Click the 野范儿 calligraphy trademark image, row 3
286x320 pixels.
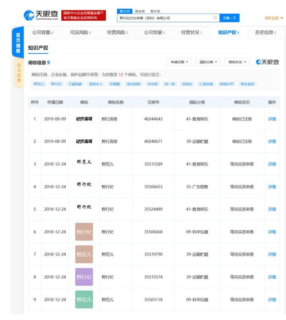click(84, 162)
